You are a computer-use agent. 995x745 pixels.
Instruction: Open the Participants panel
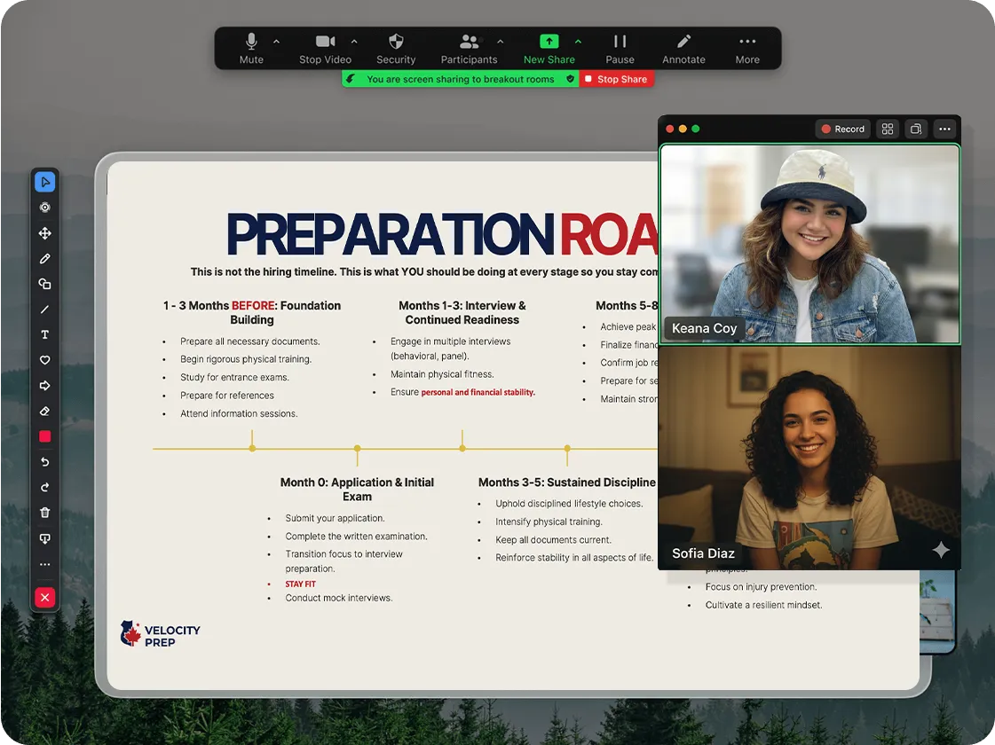pyautogui.click(x=469, y=42)
